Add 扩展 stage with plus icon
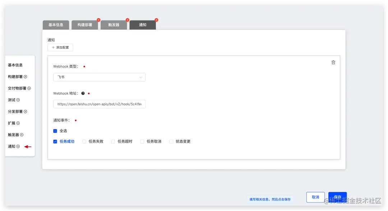Screen dimensions: 388x211 pyautogui.click(x=18, y=123)
